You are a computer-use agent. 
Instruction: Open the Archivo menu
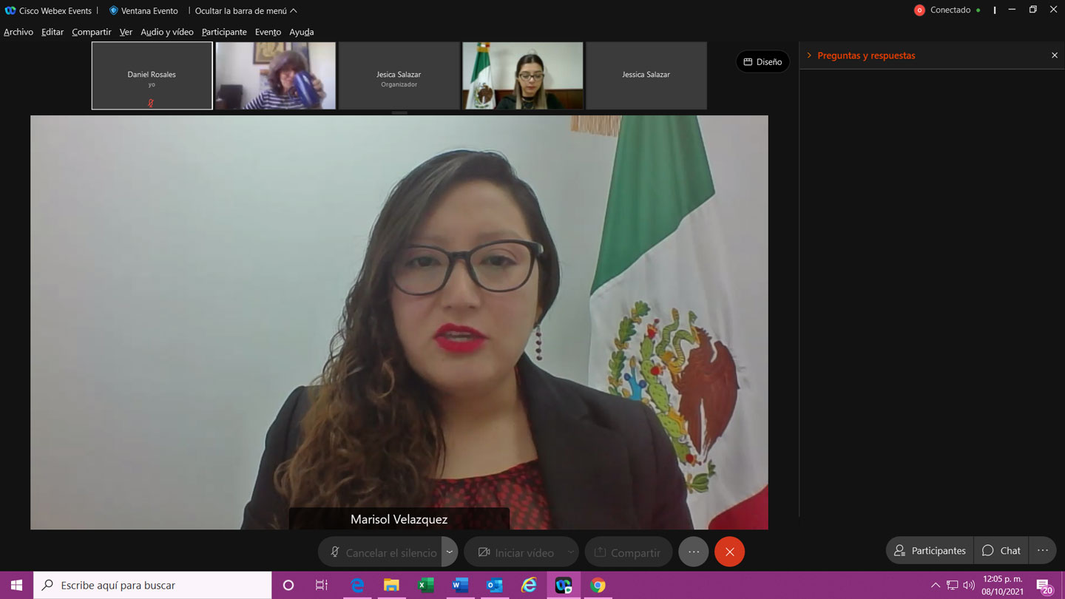18,32
